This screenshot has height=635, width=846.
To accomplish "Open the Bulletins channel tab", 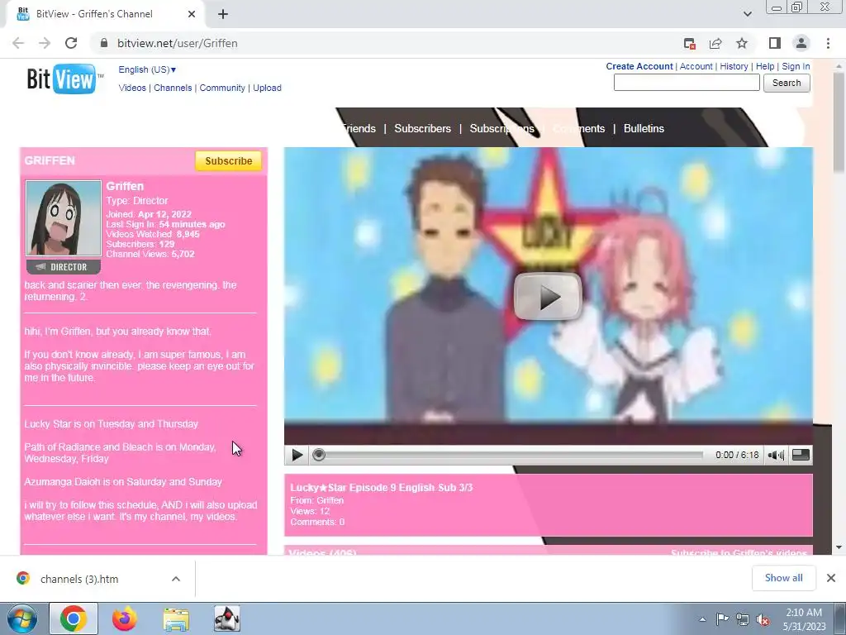I will pyautogui.click(x=644, y=128).
